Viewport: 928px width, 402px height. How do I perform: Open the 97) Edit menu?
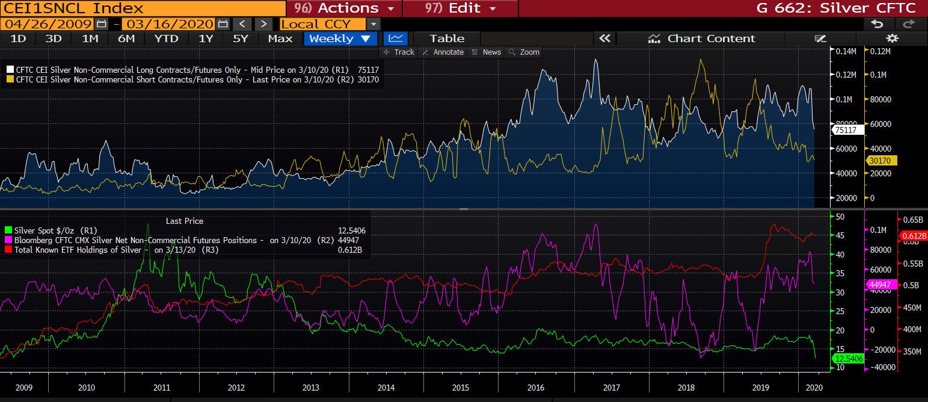(461, 8)
